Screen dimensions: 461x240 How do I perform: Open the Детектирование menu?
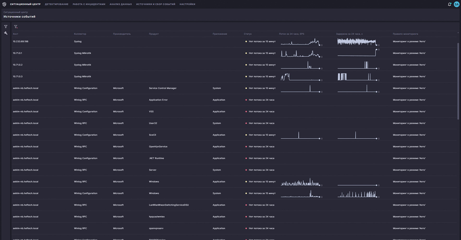point(57,4)
